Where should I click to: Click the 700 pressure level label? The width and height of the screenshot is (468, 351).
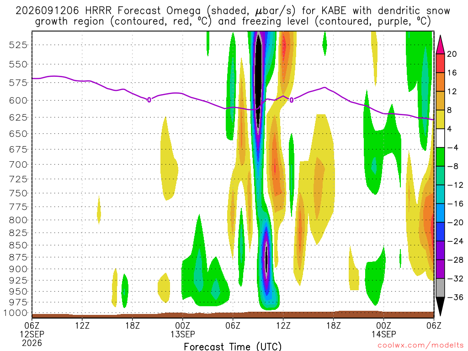point(18,165)
